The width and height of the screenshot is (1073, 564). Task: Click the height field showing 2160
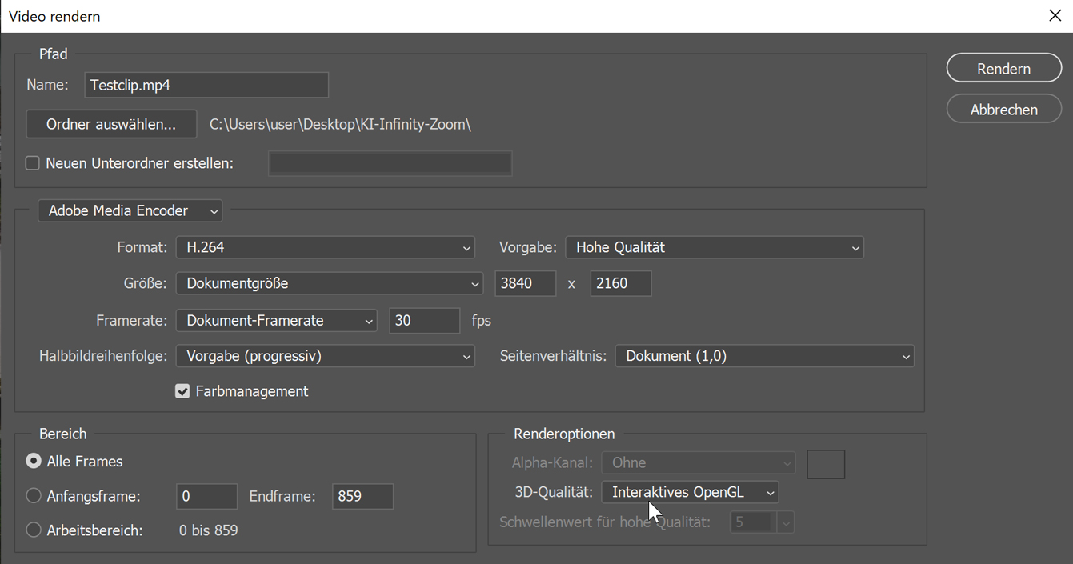tap(621, 283)
